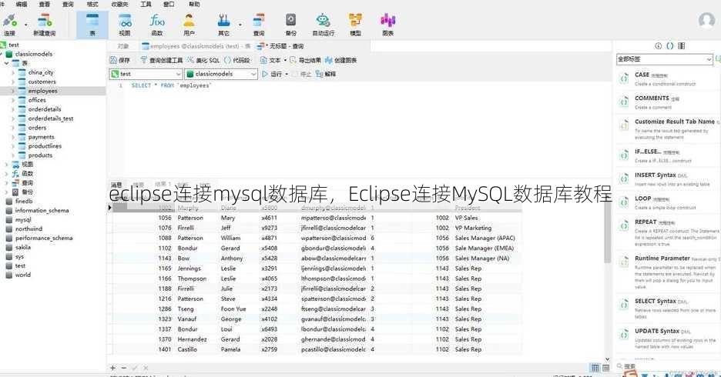Click 创建图表 create chart
721x377 pixels.
(340, 60)
